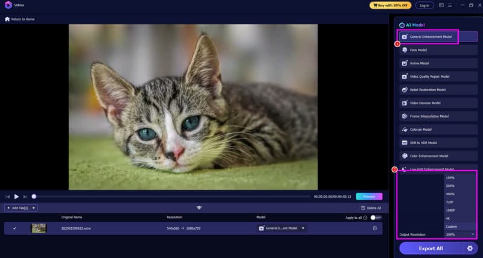Click the Video Denoise Model icon

pyautogui.click(x=405, y=102)
